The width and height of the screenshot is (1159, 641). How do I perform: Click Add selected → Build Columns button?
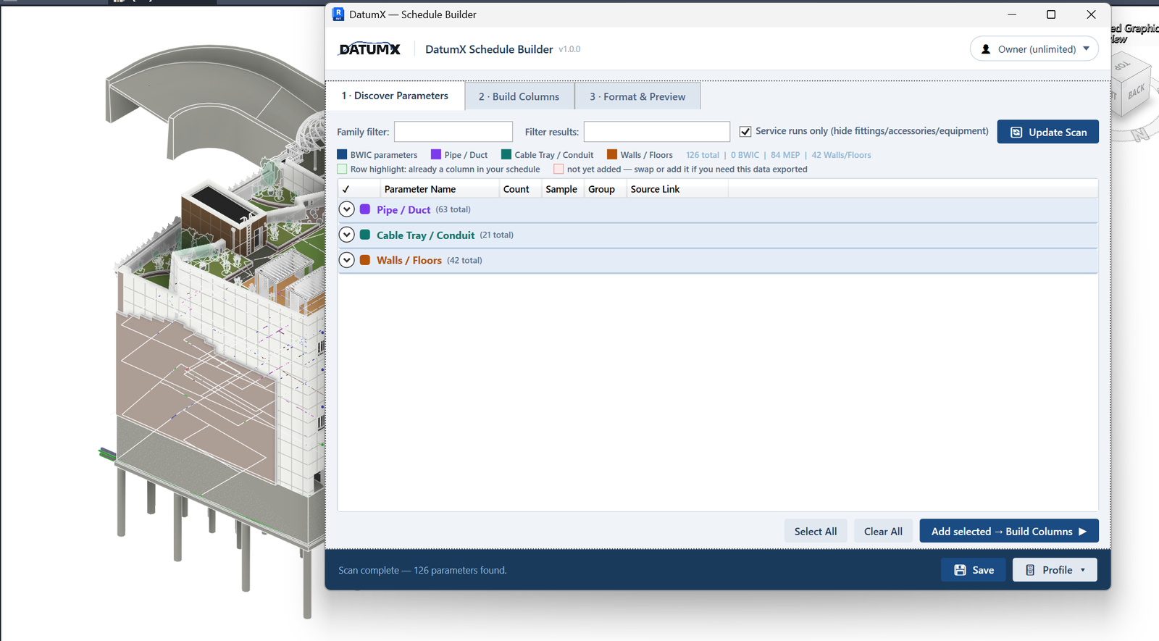(1009, 532)
